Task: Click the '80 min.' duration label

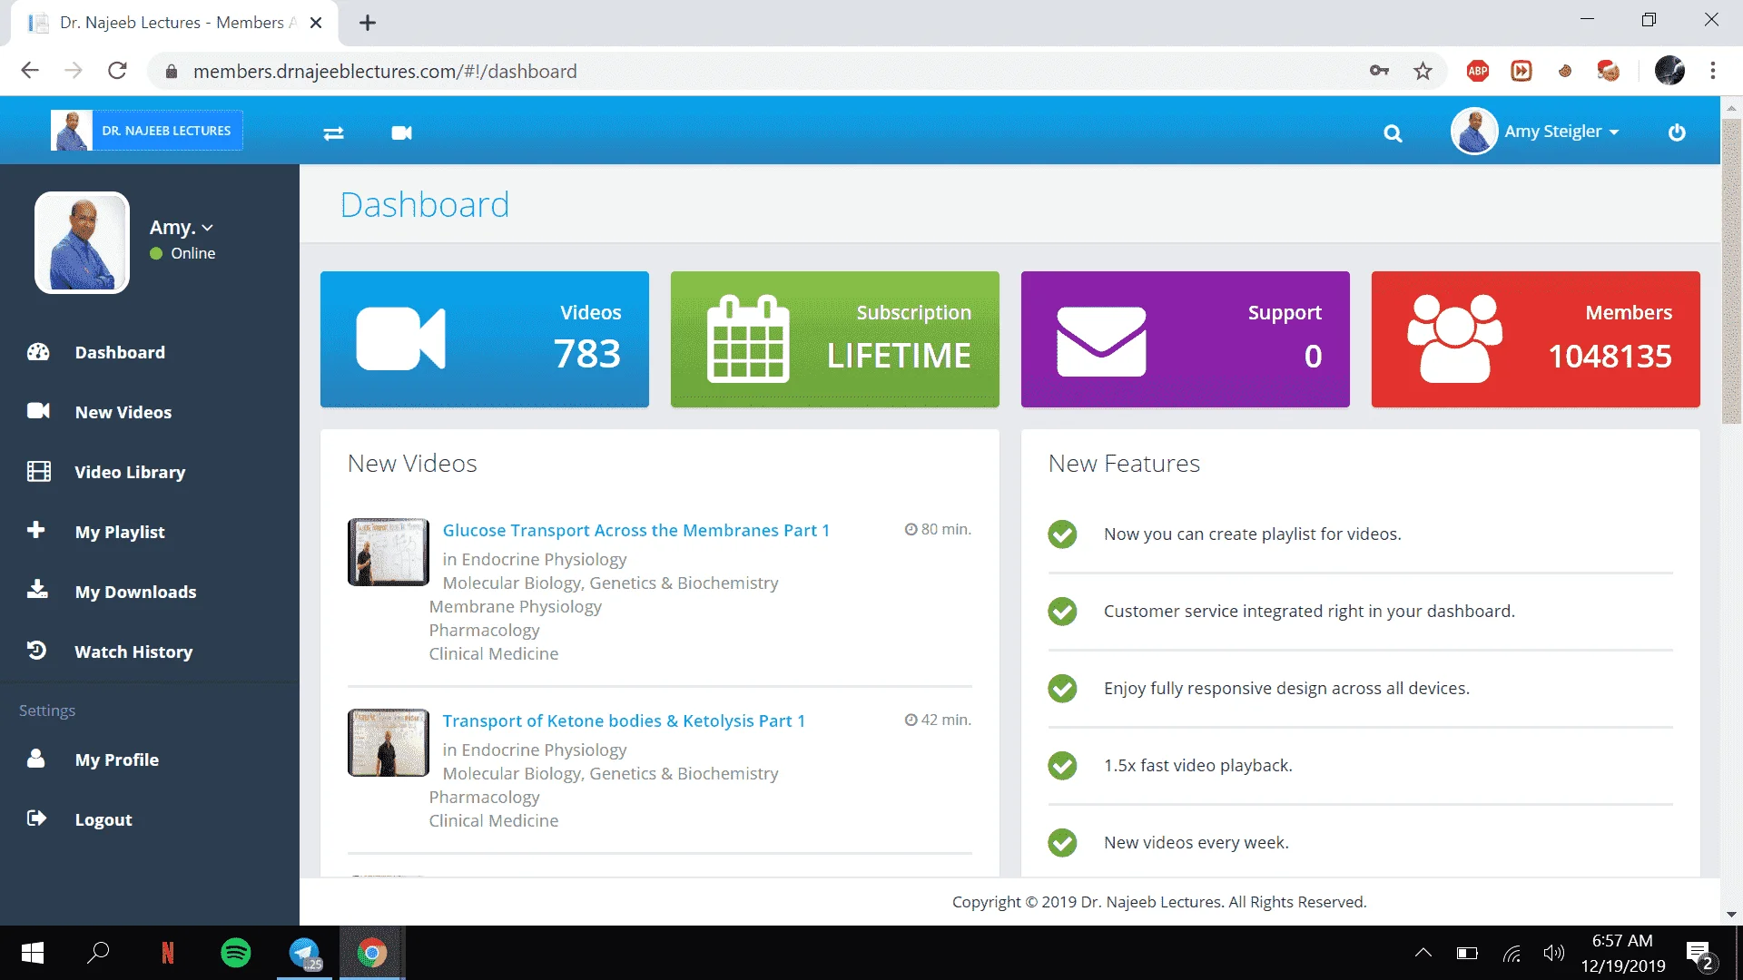Action: [x=938, y=529]
